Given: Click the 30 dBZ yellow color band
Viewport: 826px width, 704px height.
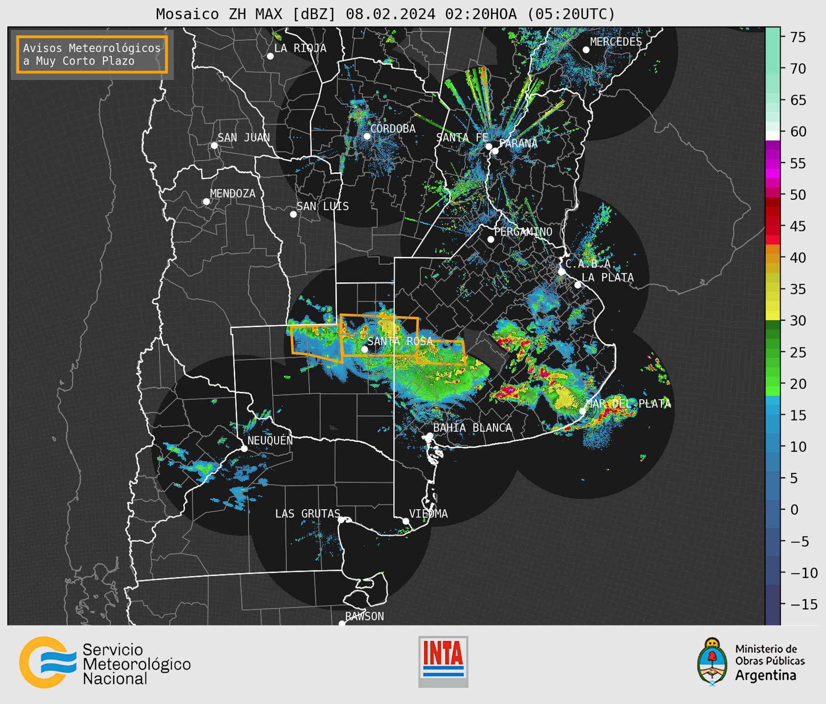Looking at the screenshot, I should (773, 316).
